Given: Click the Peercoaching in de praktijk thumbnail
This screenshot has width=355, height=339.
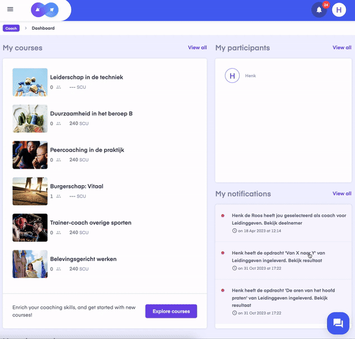Looking at the screenshot, I should pos(30,155).
